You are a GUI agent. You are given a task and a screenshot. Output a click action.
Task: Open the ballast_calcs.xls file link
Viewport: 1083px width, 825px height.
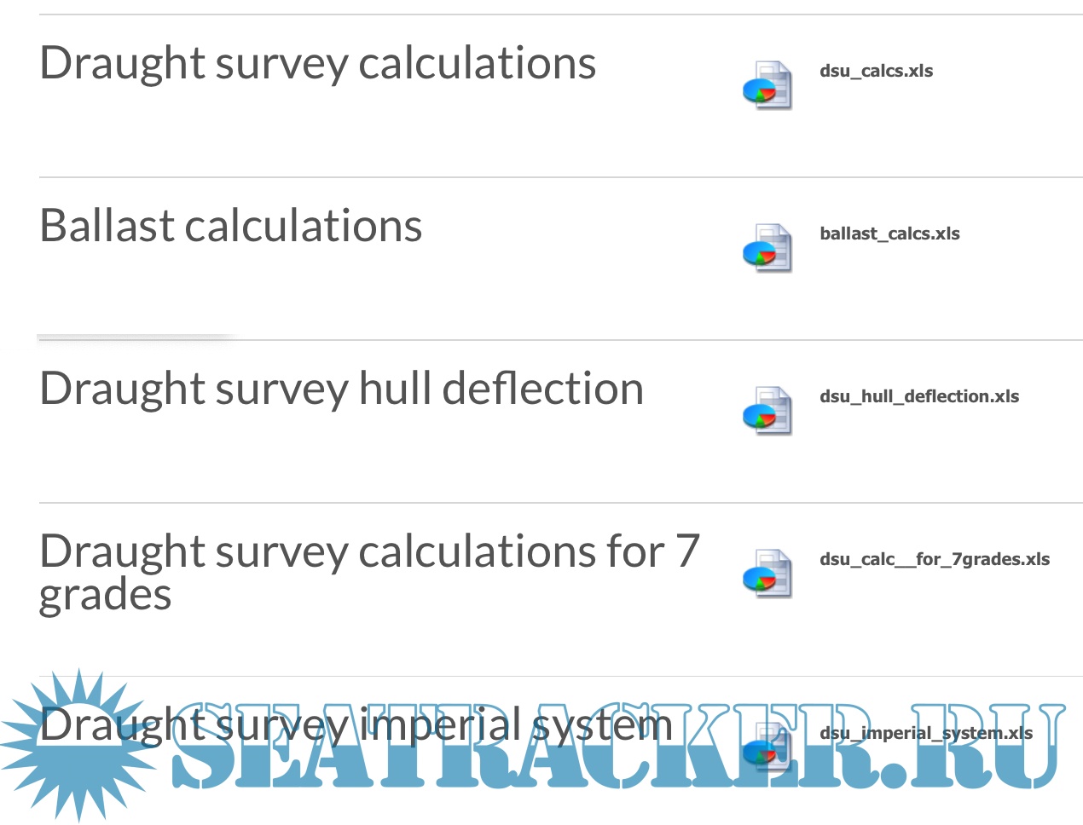889,234
